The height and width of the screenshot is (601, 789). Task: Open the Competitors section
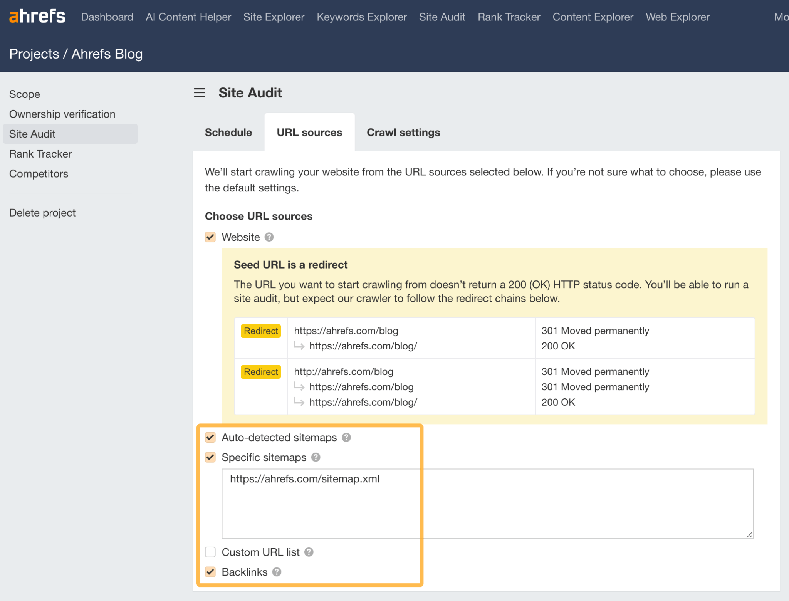[x=39, y=174]
